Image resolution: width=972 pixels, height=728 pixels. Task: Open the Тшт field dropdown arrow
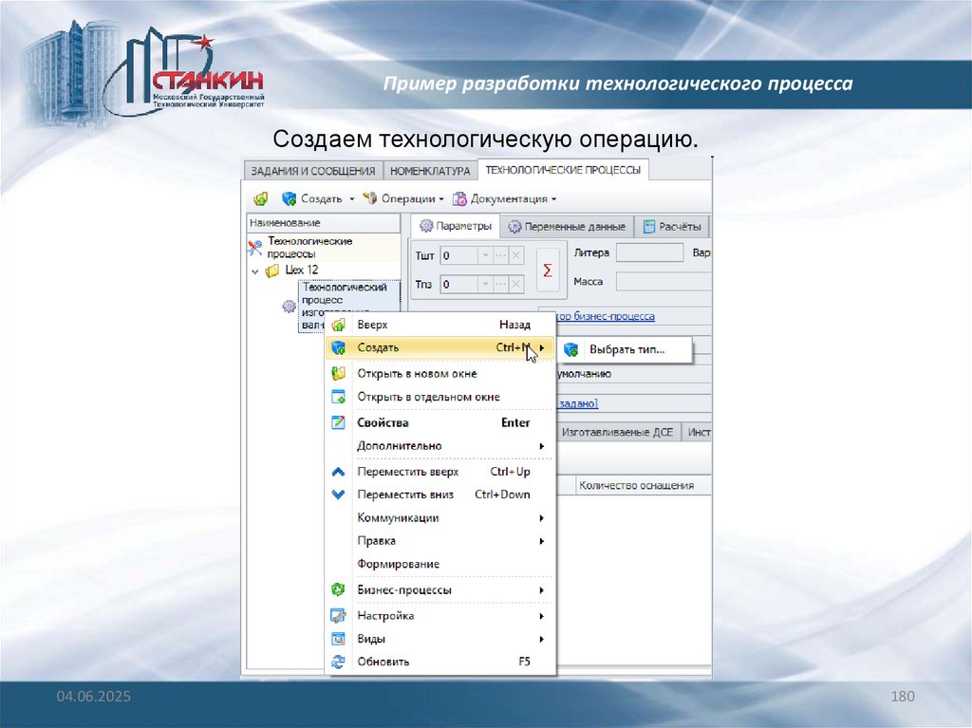[x=485, y=255]
